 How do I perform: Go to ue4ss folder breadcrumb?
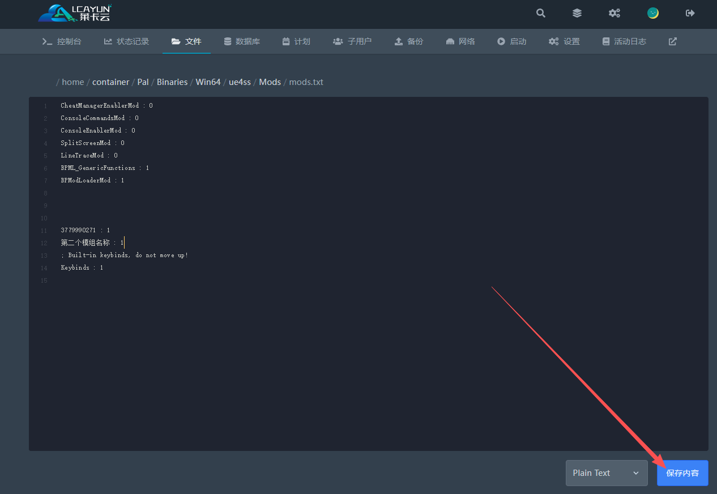pyautogui.click(x=240, y=82)
